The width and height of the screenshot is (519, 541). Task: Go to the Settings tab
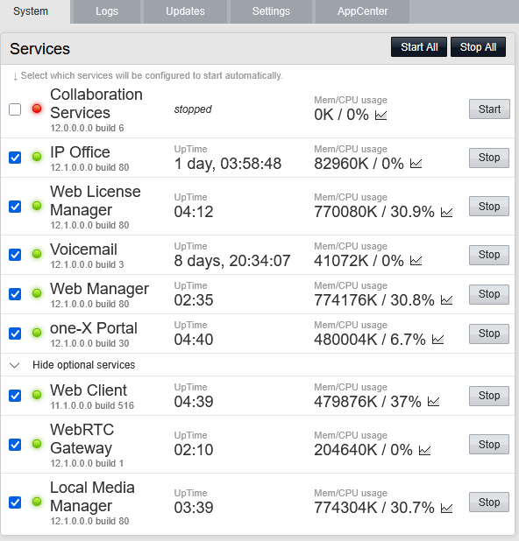tap(271, 11)
